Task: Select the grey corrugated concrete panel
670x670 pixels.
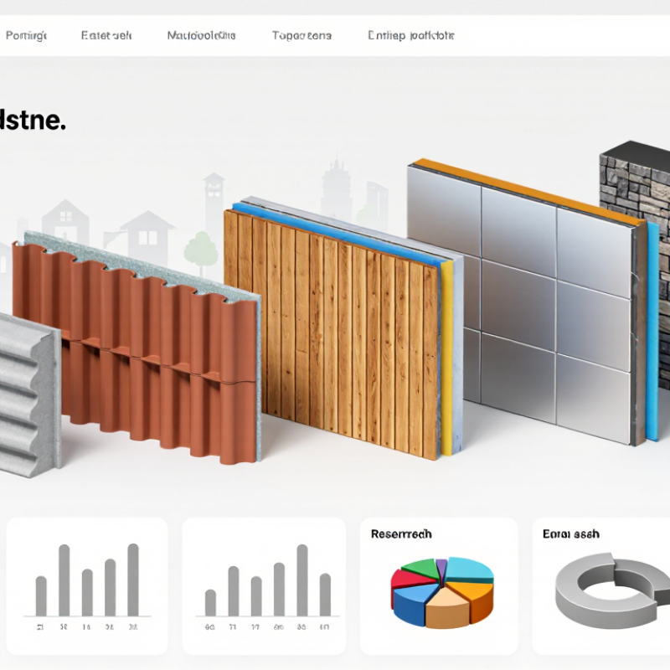Action: pyautogui.click(x=28, y=395)
